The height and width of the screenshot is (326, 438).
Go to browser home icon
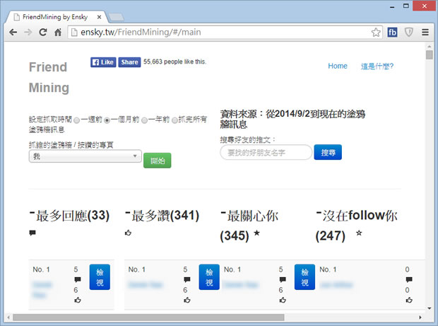(x=58, y=33)
